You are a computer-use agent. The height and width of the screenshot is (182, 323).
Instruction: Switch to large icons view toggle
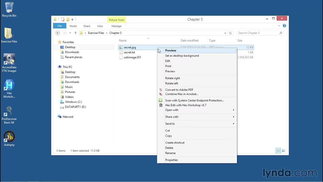pos(283,151)
